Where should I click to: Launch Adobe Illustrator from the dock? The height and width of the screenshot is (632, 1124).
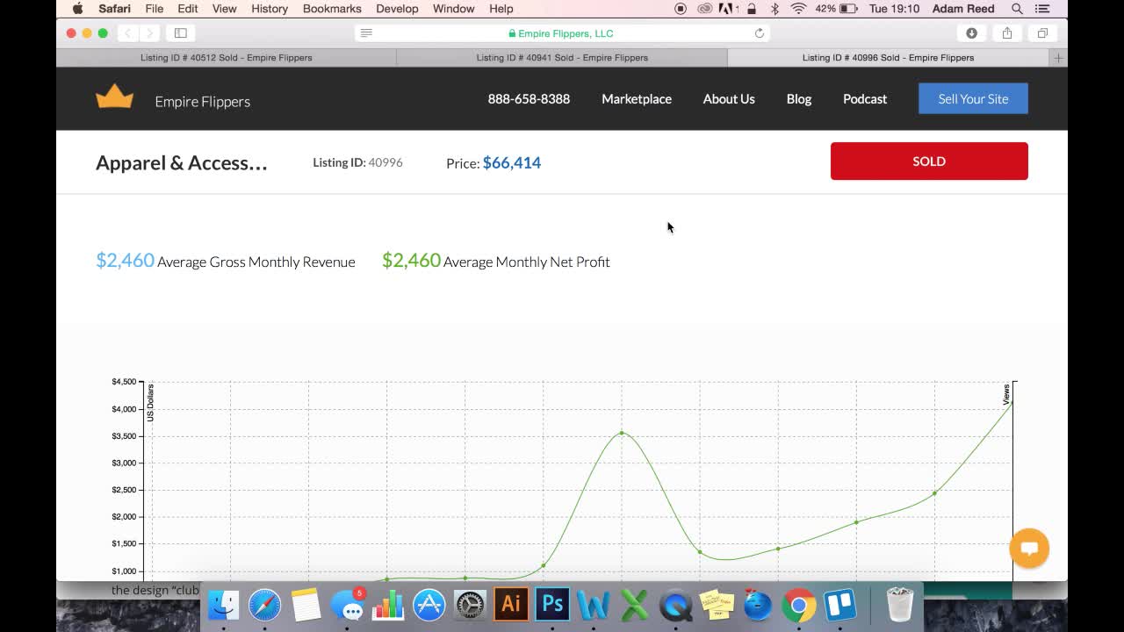511,605
